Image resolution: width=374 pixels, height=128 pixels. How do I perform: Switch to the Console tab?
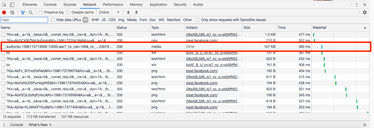tap(50, 5)
